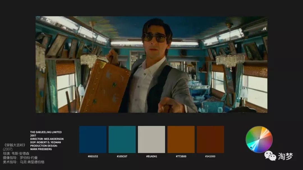Click The Darjeeling Limited title text
The height and width of the screenshot is (170, 303).
(46, 132)
